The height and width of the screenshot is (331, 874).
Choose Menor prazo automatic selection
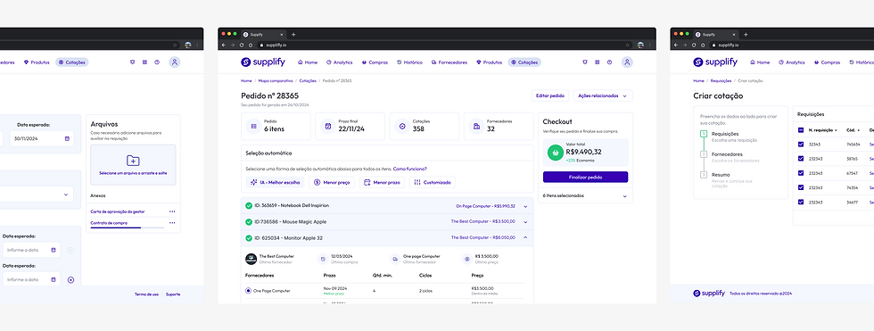tap(382, 182)
